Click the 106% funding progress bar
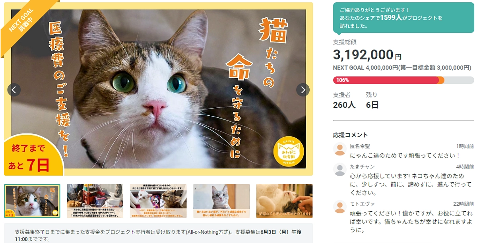Screen dimensions: 477x243 tap(403, 80)
